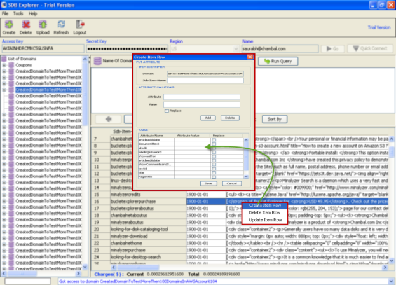The width and height of the screenshot is (396, 285).
Task: Click the Upload toolbar icon
Action: click(x=43, y=24)
